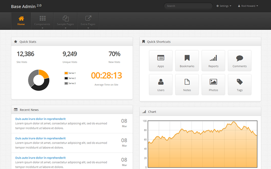Click the New Visits label
271x169 pixels.
click(x=114, y=62)
